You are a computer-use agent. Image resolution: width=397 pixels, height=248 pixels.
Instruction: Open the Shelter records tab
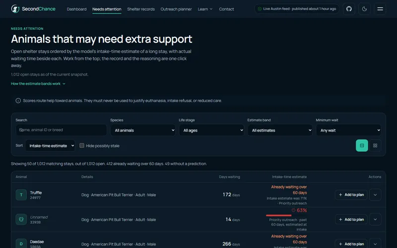point(141,9)
